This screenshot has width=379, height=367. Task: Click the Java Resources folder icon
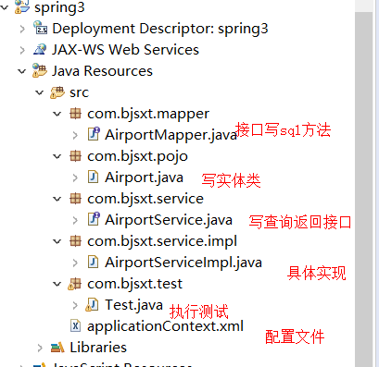40,70
